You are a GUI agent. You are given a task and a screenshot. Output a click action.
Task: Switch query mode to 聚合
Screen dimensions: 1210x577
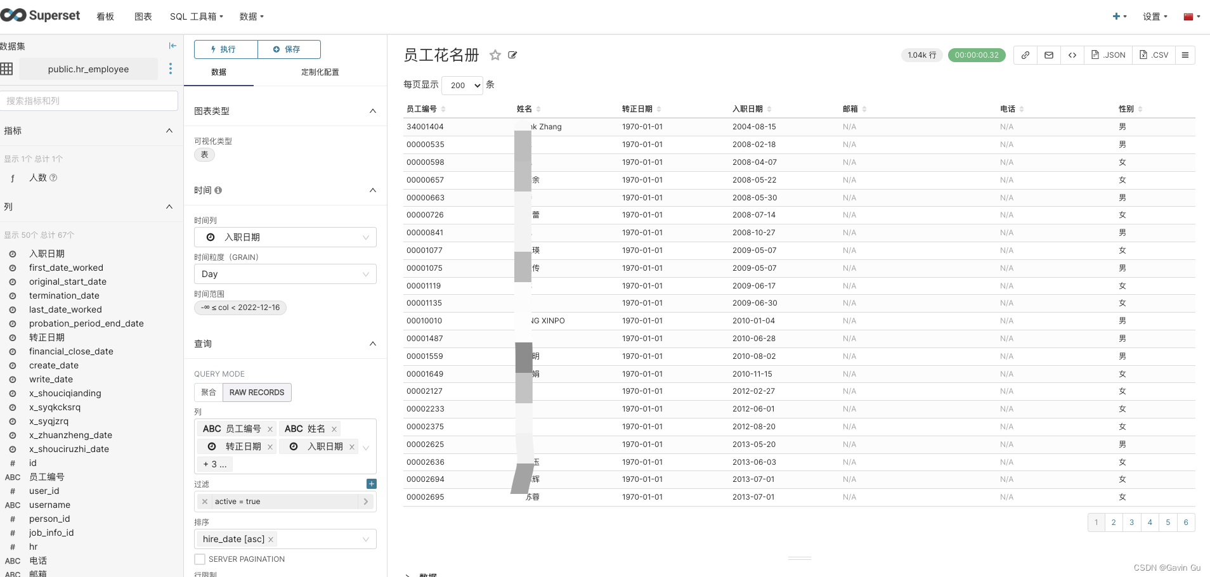point(209,392)
